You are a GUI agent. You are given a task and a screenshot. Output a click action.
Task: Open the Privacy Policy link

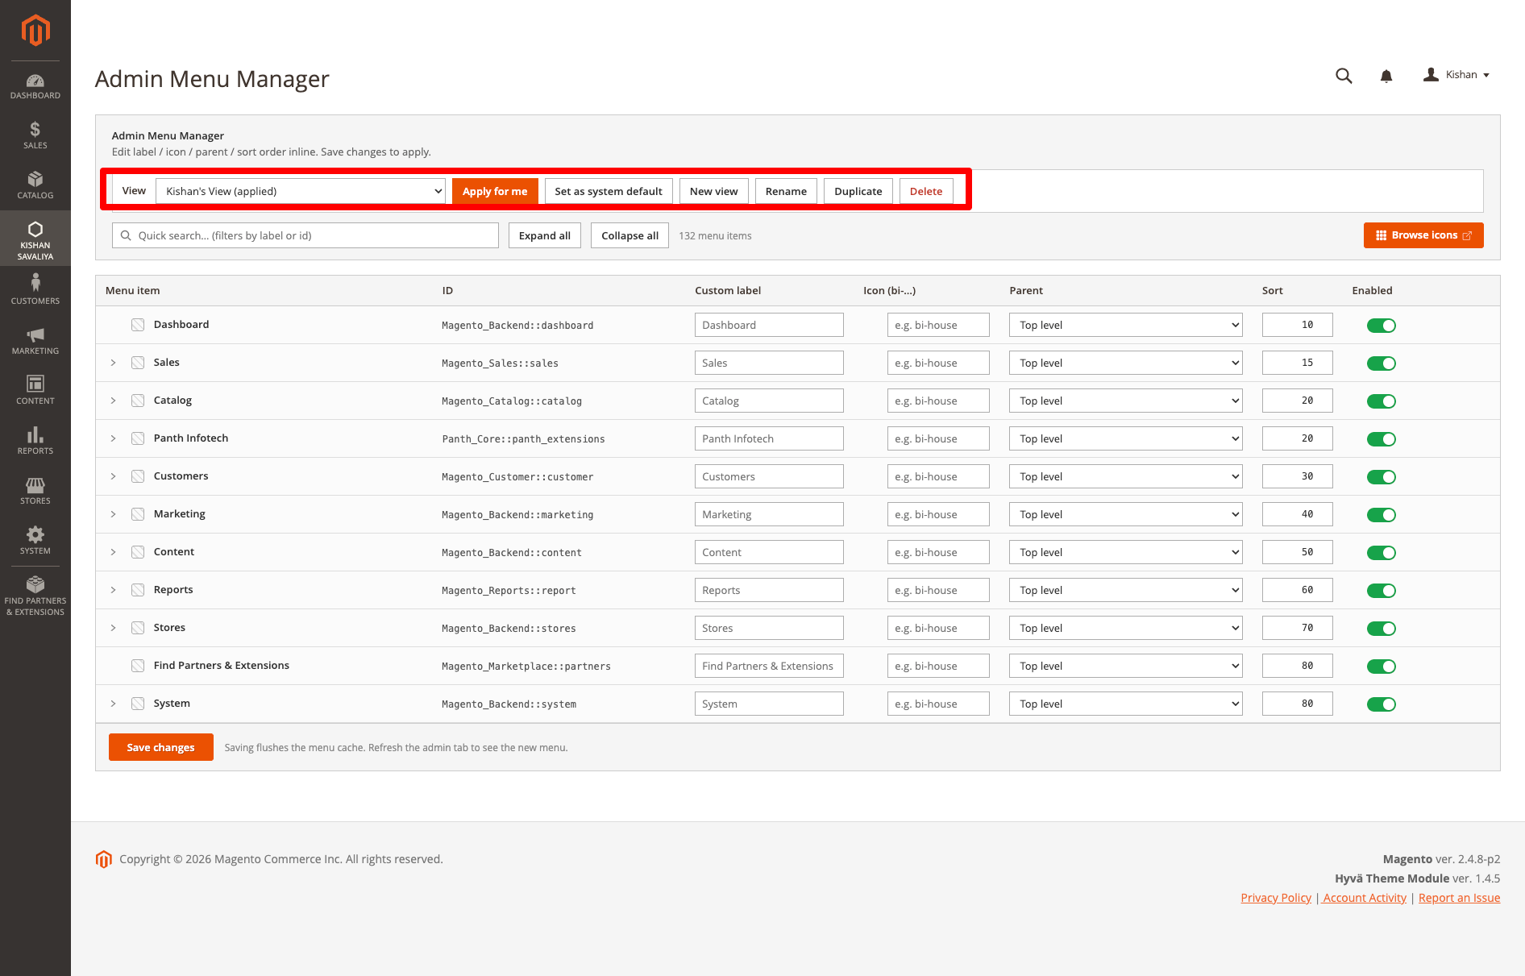[x=1276, y=898]
